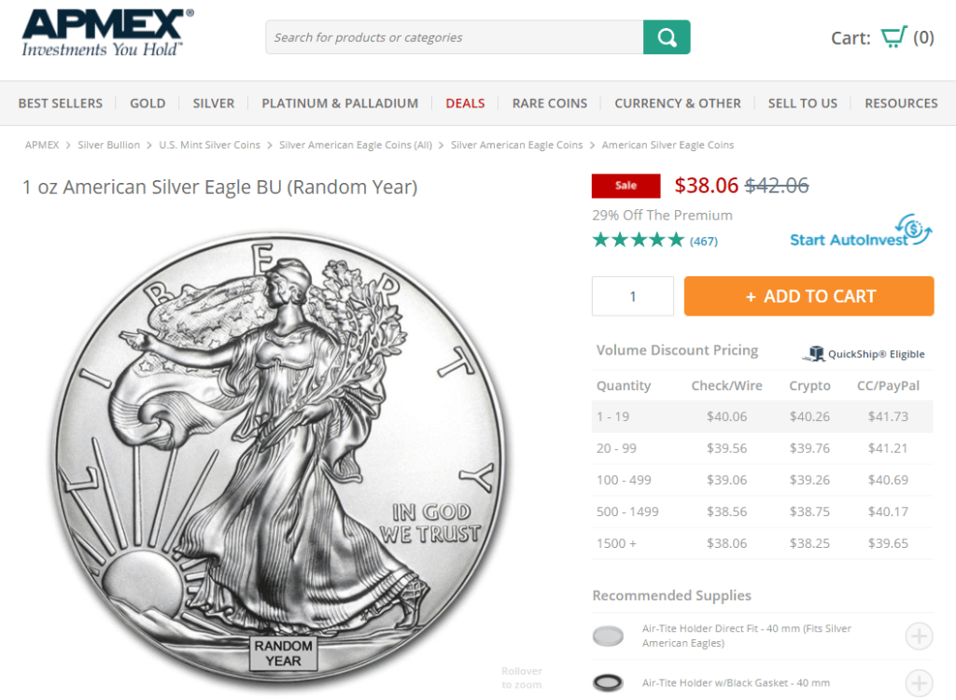Image resolution: width=956 pixels, height=700 pixels.
Task: Go to U.S. Mint Silver Coins breadcrumb
Action: click(x=210, y=145)
